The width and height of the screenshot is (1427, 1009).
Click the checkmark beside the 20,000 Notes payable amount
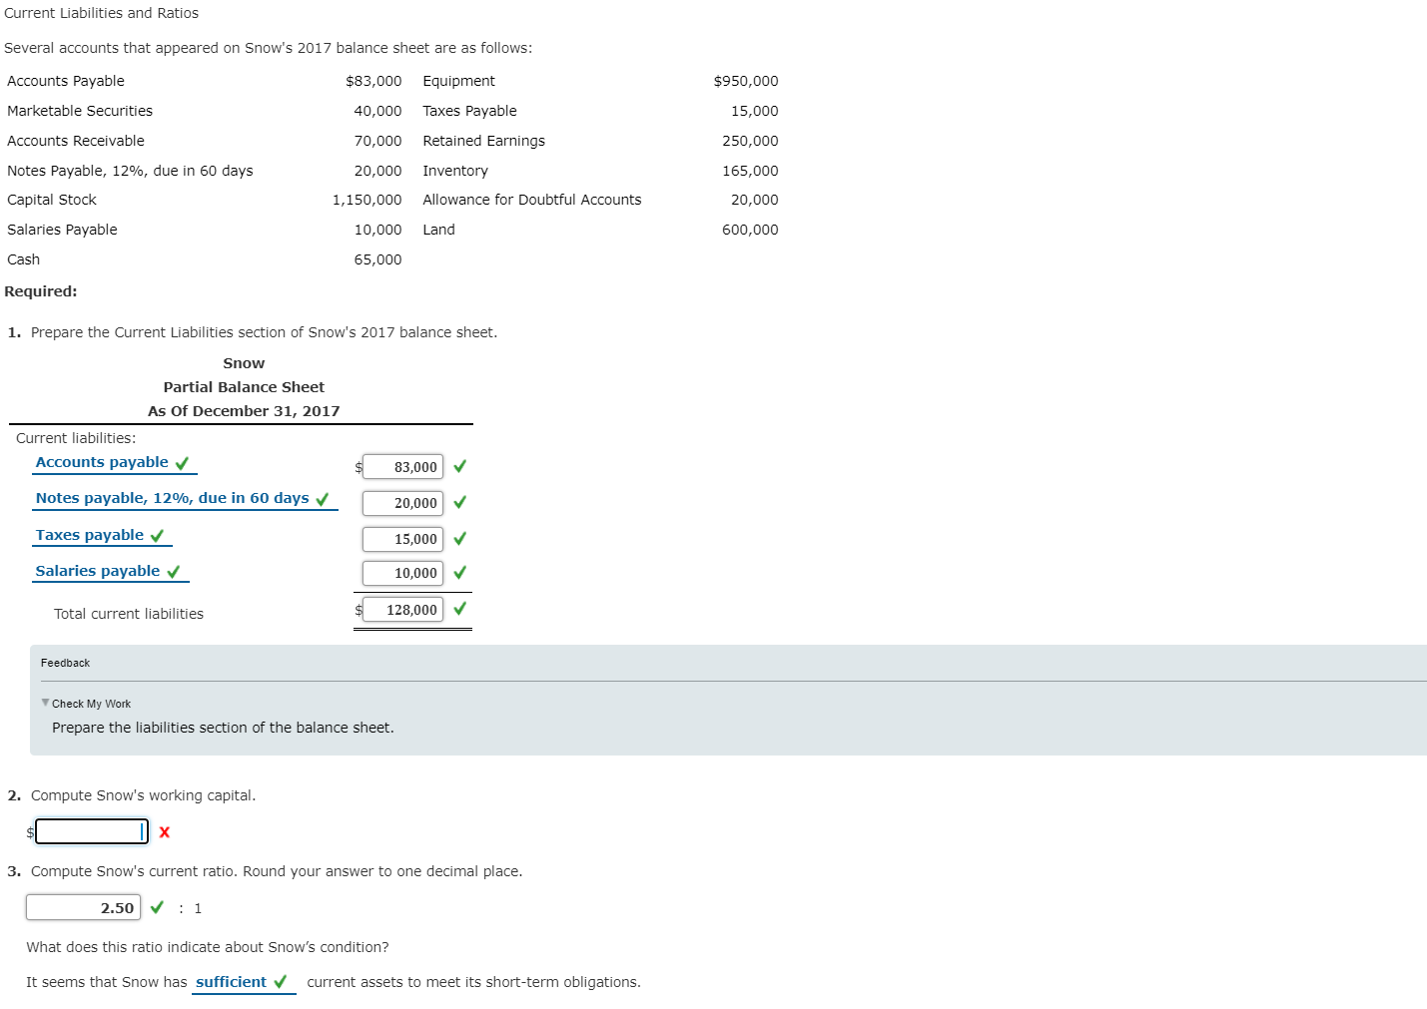[x=459, y=502]
